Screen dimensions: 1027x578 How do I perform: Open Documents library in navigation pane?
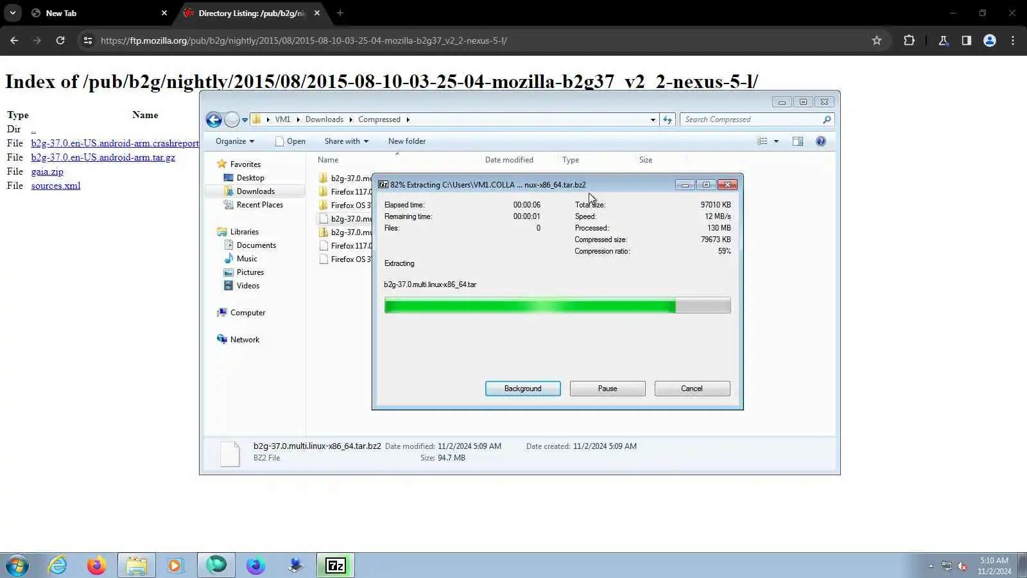tap(256, 245)
